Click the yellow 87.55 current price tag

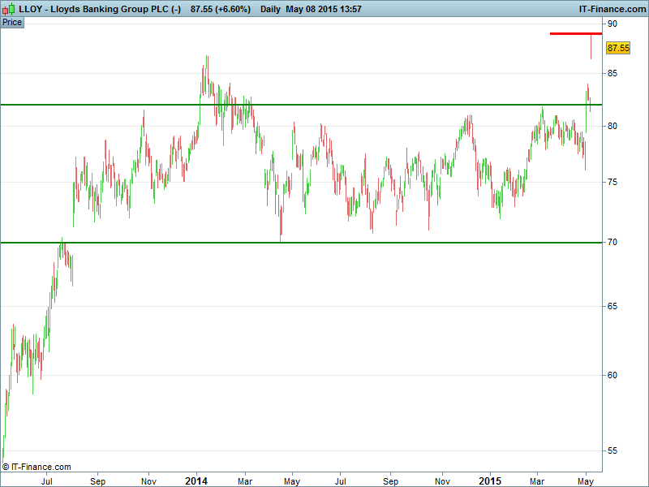(618, 49)
